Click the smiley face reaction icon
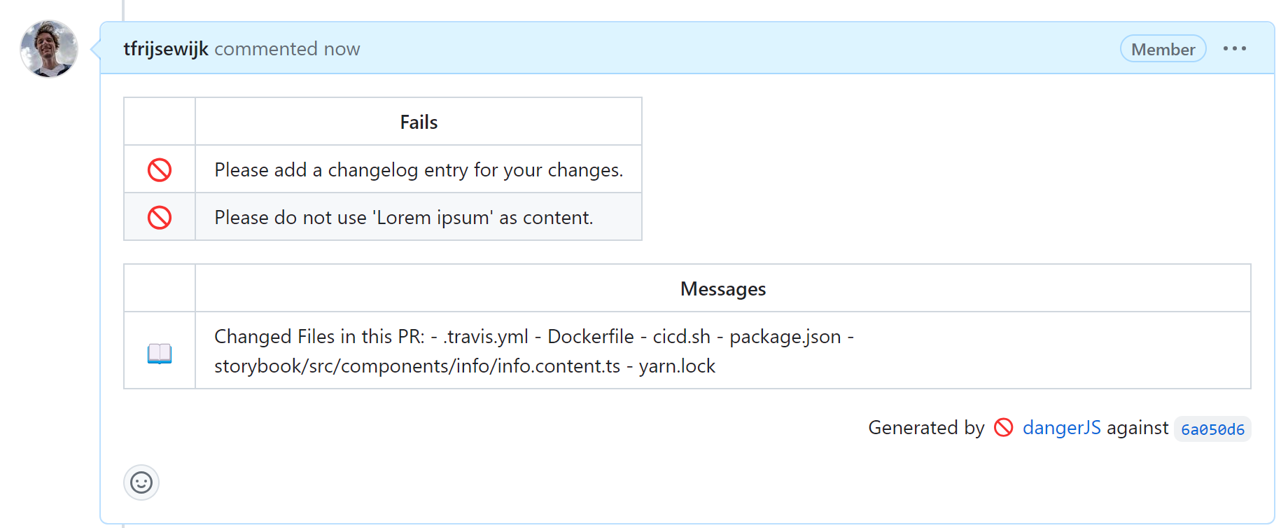The image size is (1288, 528). (x=141, y=482)
